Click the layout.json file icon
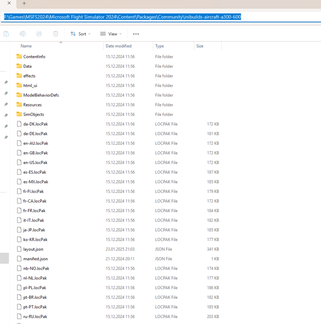The height and width of the screenshot is (328, 321). click(19, 249)
